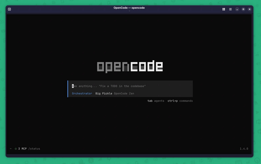This screenshot has width=261, height=164.
Task: Click the blue accent bar beside the prompt
Action: pos(68,89)
